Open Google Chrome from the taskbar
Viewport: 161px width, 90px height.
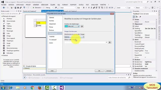tap(32, 88)
